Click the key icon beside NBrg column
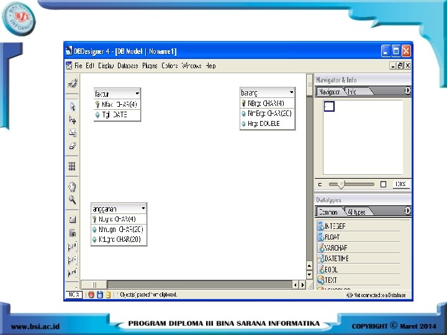Viewport: 447px width, 335px height. coord(243,103)
